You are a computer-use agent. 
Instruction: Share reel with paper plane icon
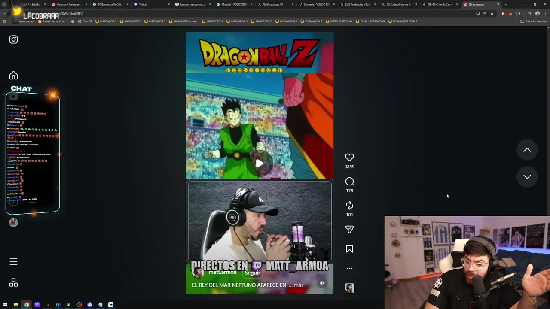coord(349,230)
